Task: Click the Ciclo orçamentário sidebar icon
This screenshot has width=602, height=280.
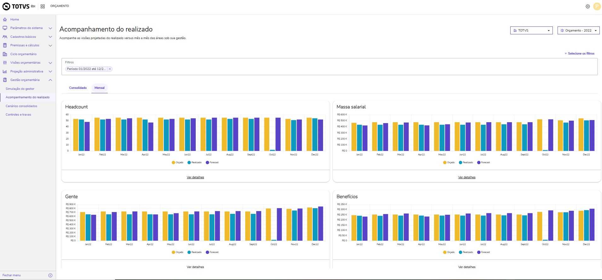Action: click(x=5, y=54)
